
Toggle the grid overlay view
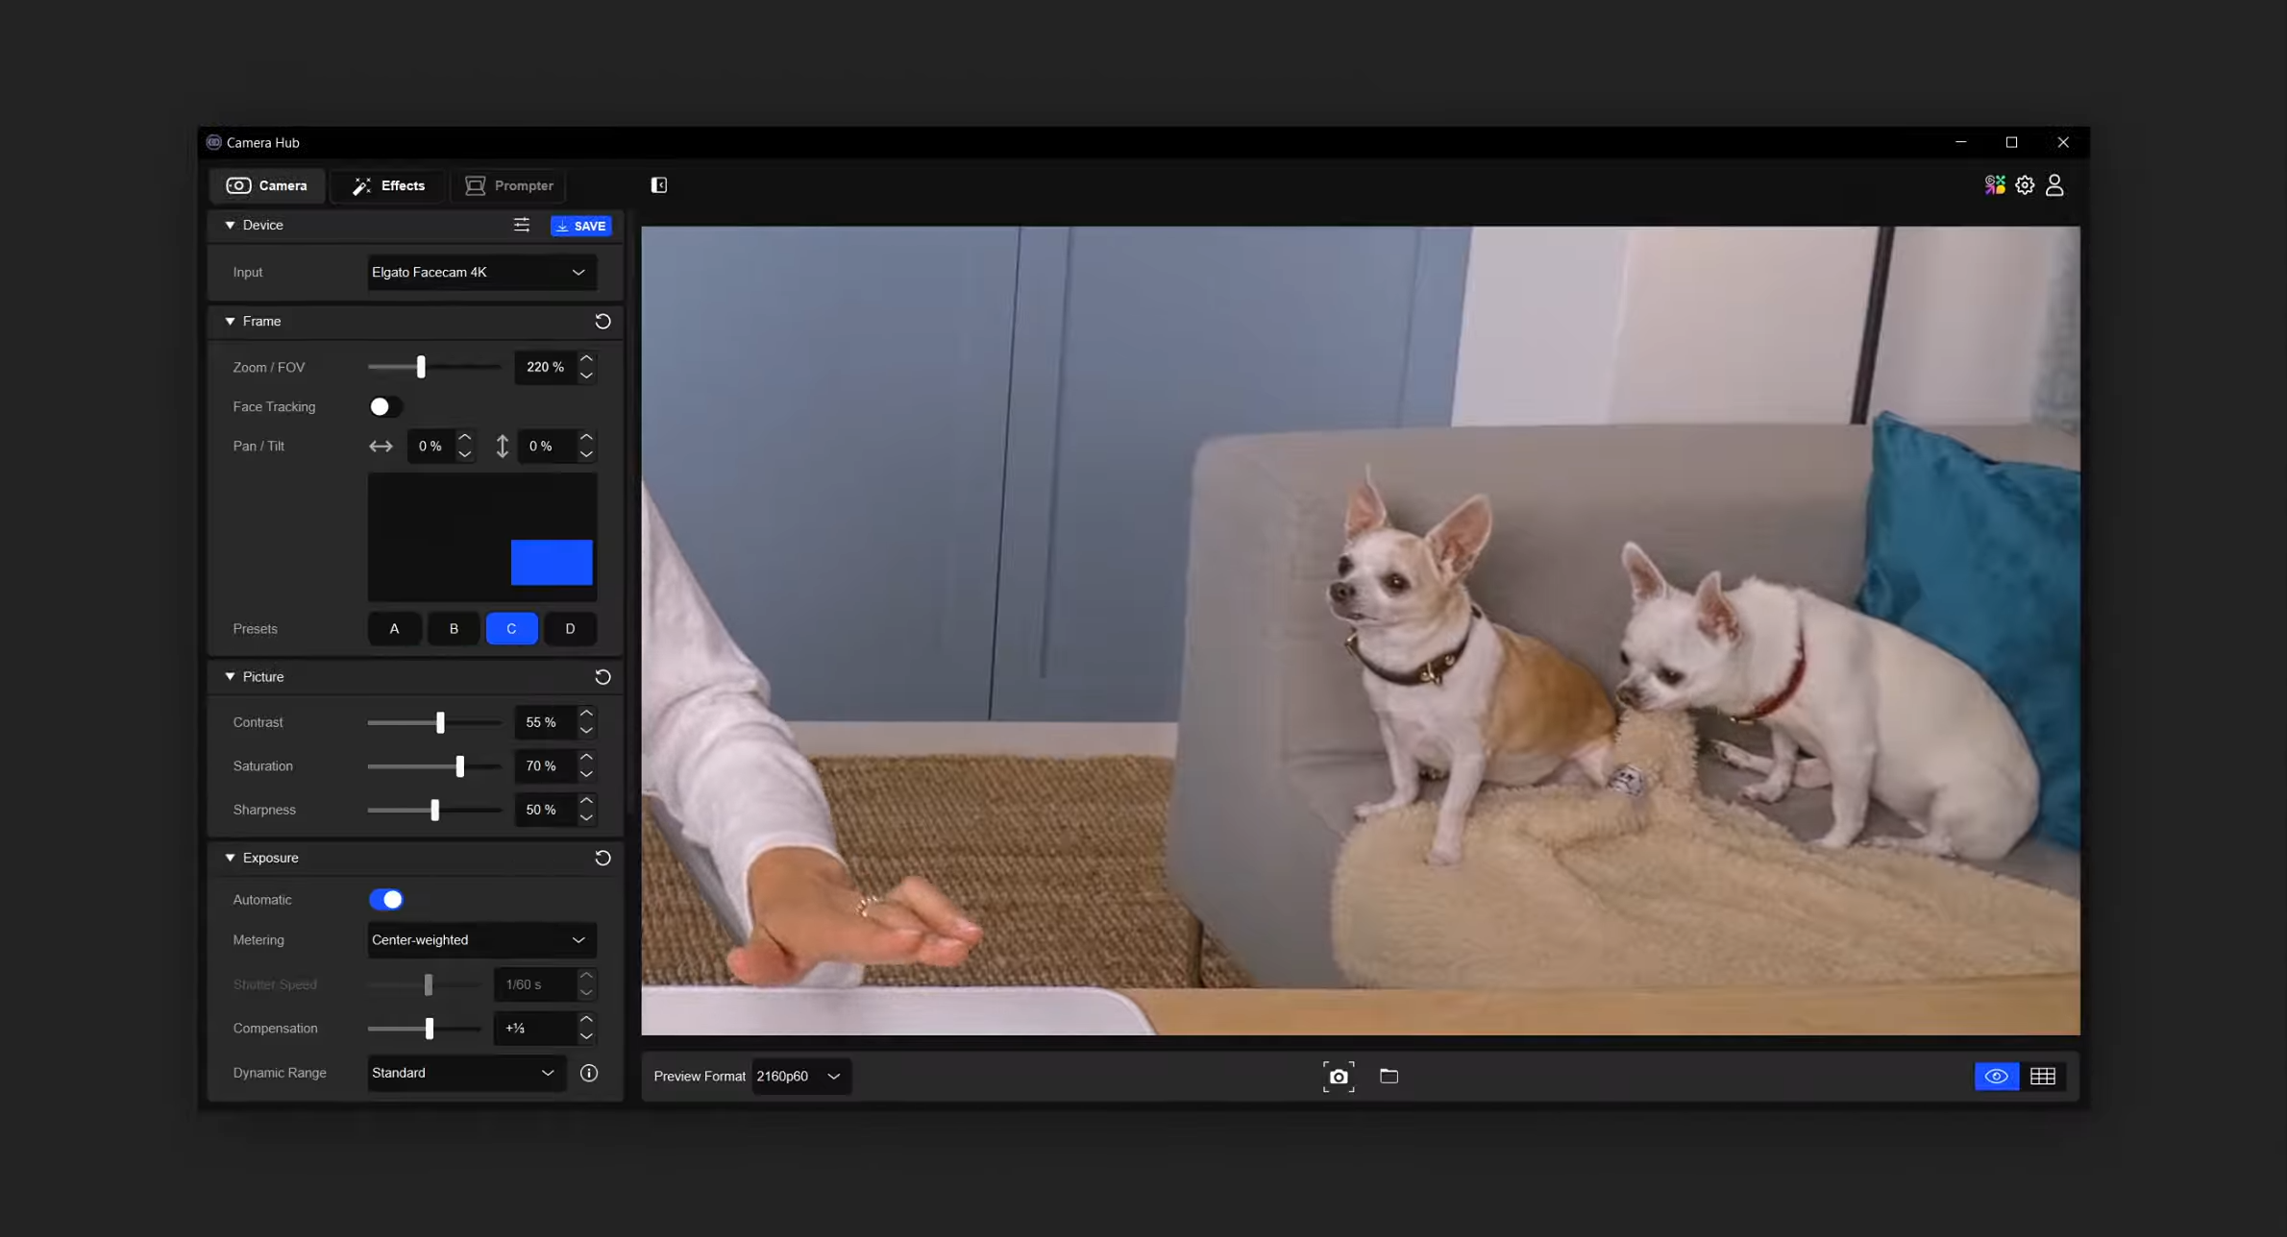coord(2043,1077)
